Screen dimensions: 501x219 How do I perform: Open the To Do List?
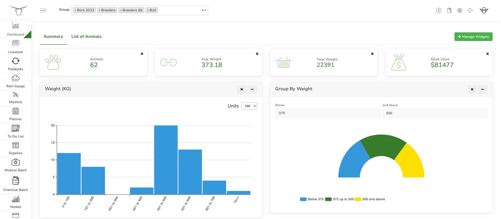(16, 131)
